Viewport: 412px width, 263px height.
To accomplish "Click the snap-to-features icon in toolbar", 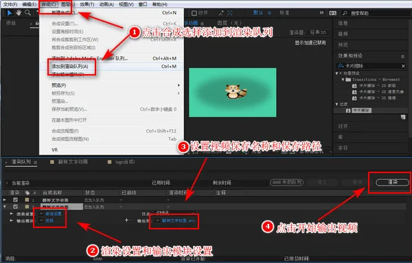I will 230,13.
